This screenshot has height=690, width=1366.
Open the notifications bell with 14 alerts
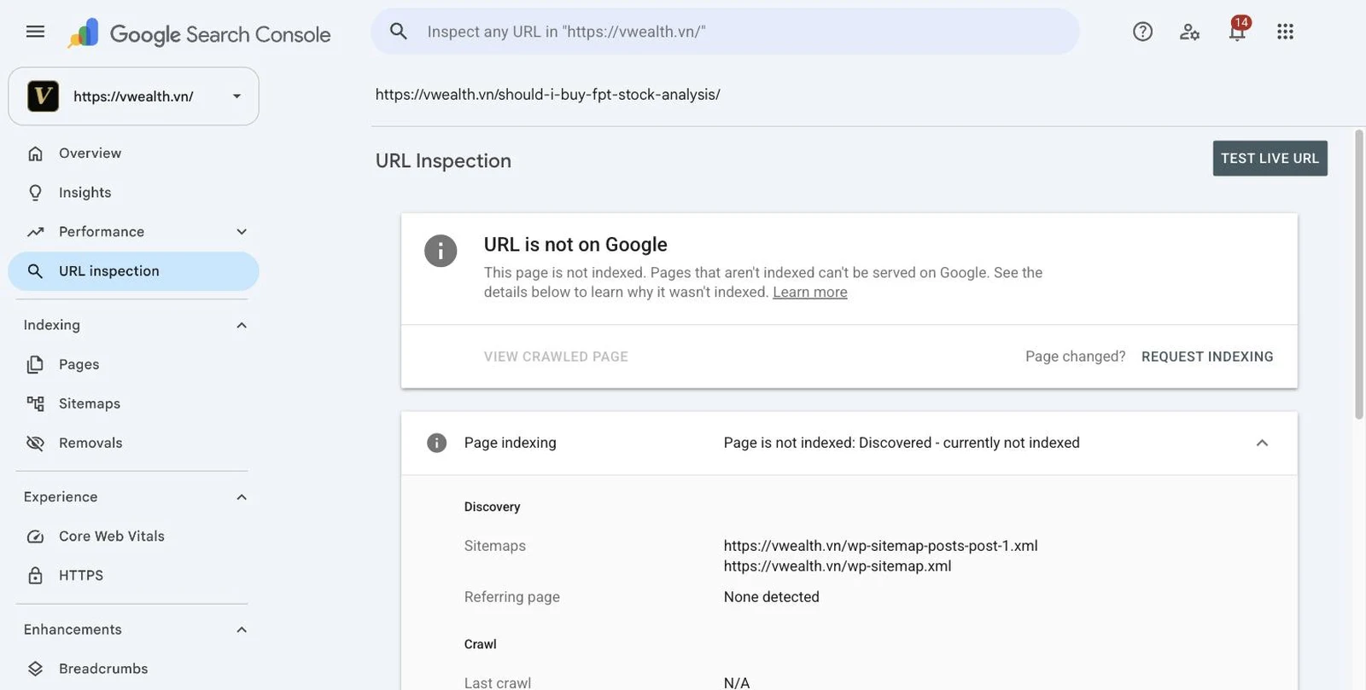tap(1237, 31)
